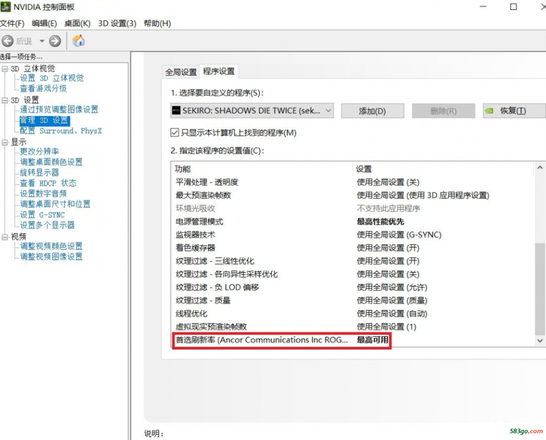546x440 pixels.
Task: Open 设置数字音频 task
Action: click(x=43, y=194)
